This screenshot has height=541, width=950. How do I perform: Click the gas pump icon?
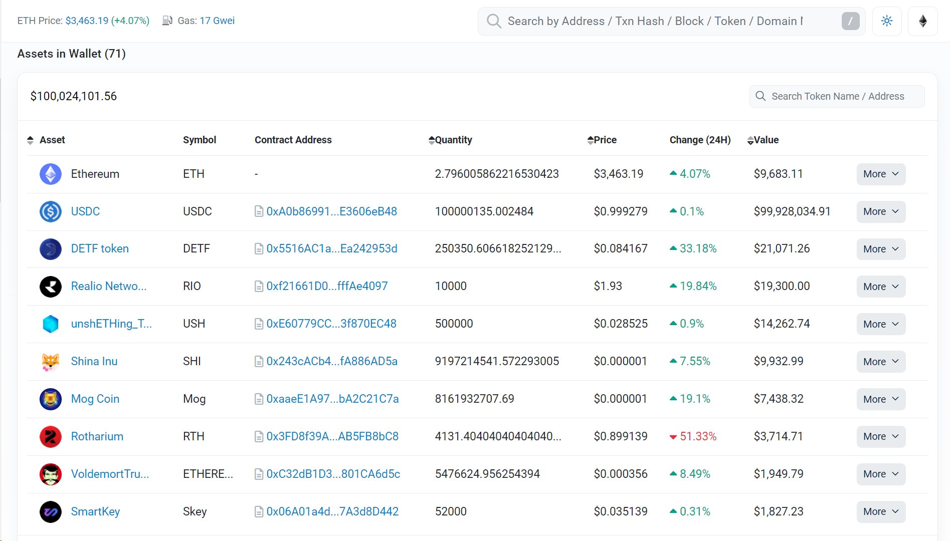[167, 21]
